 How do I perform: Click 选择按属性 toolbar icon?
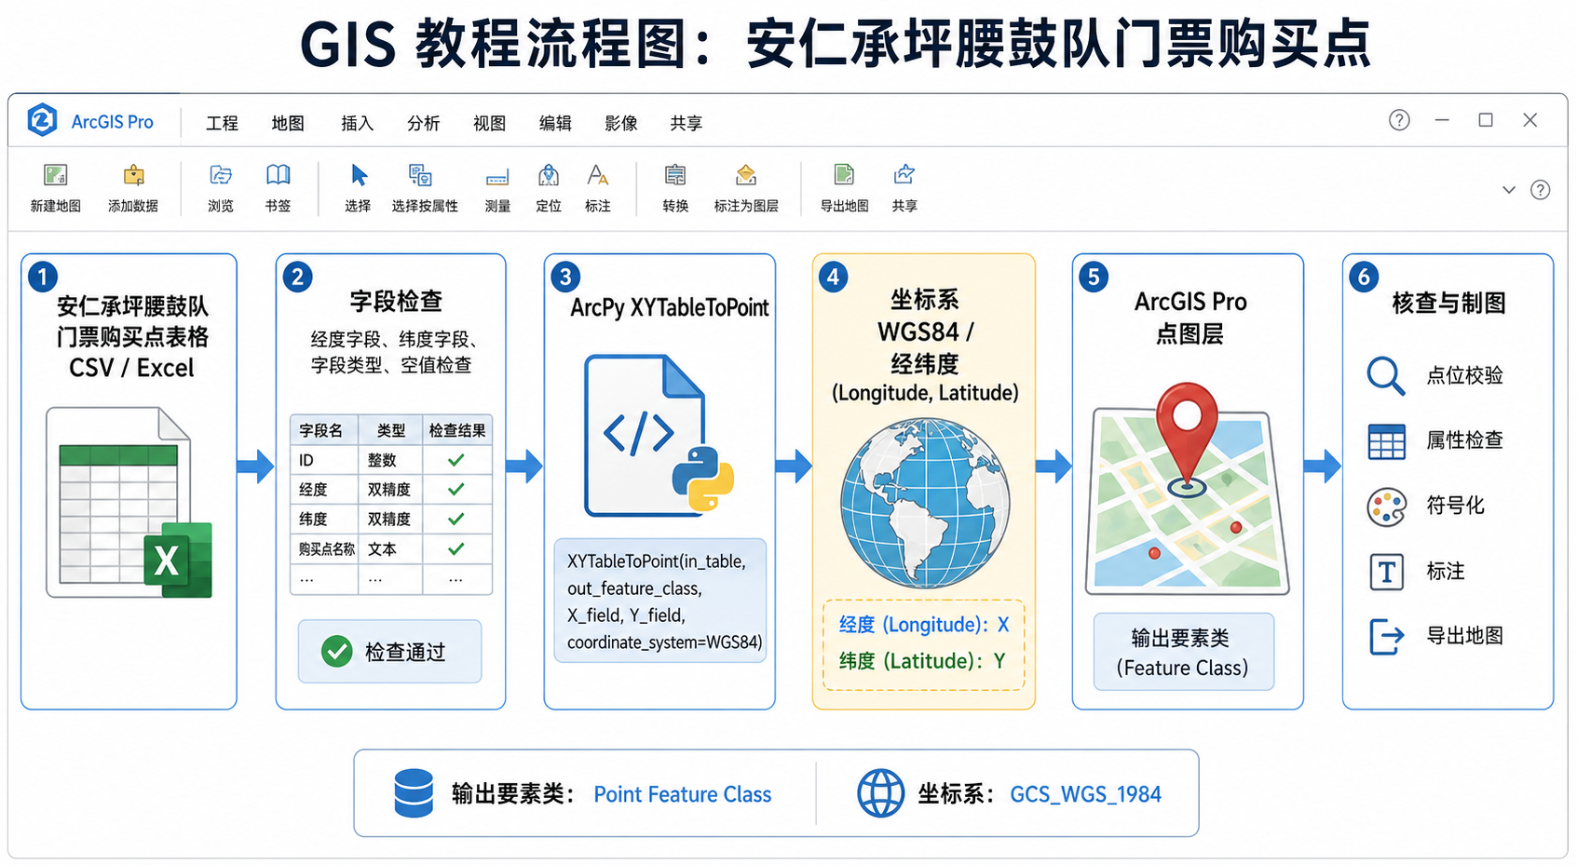pos(420,174)
